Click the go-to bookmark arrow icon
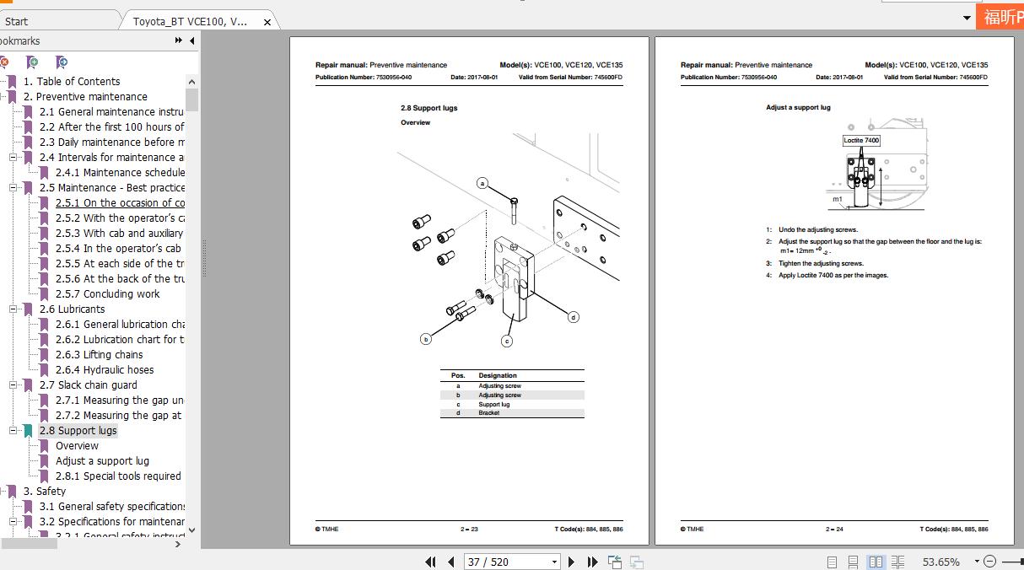 (x=62, y=62)
